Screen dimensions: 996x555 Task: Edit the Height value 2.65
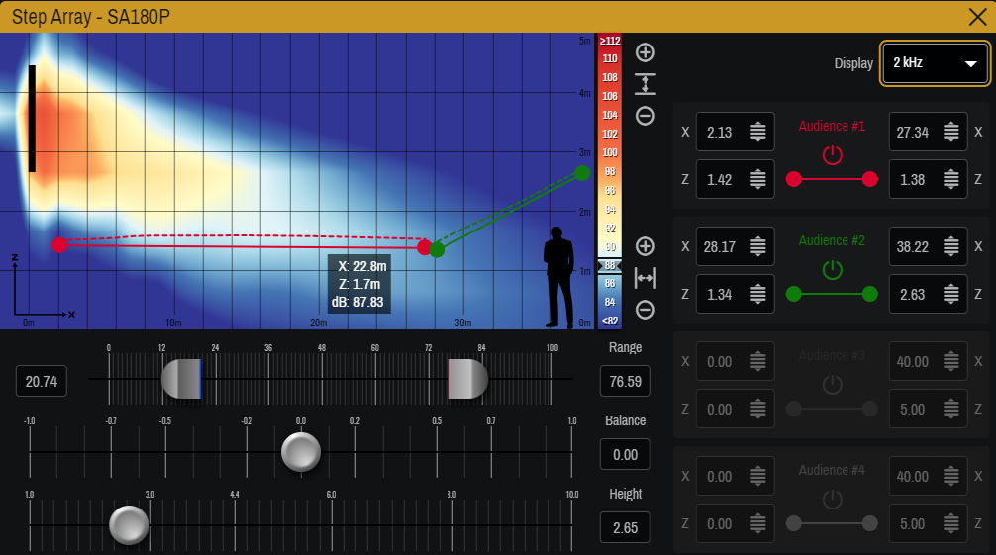(626, 527)
